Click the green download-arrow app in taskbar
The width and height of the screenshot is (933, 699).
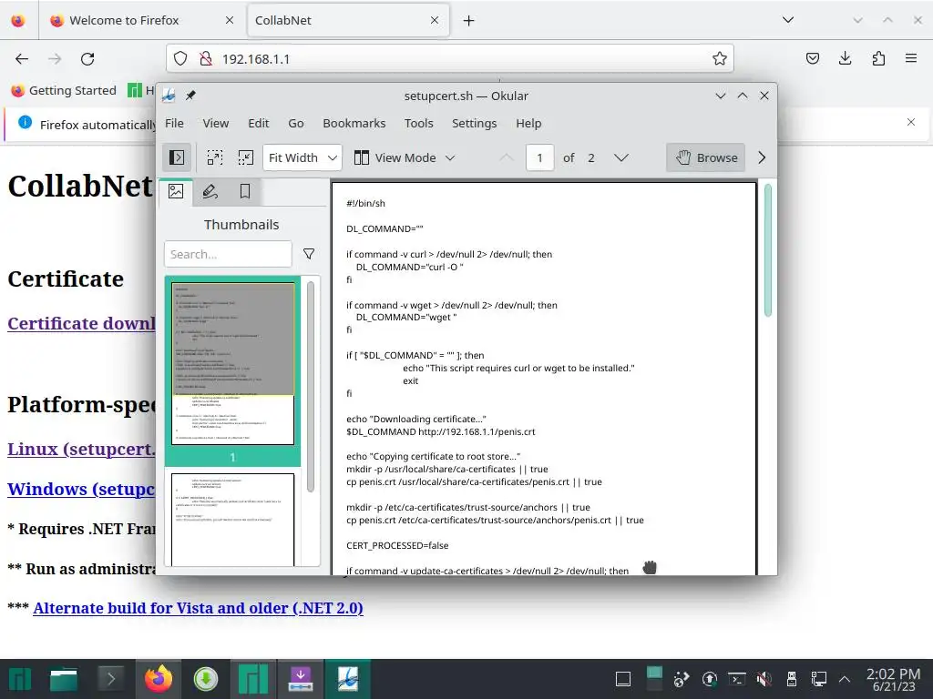tap(206, 679)
